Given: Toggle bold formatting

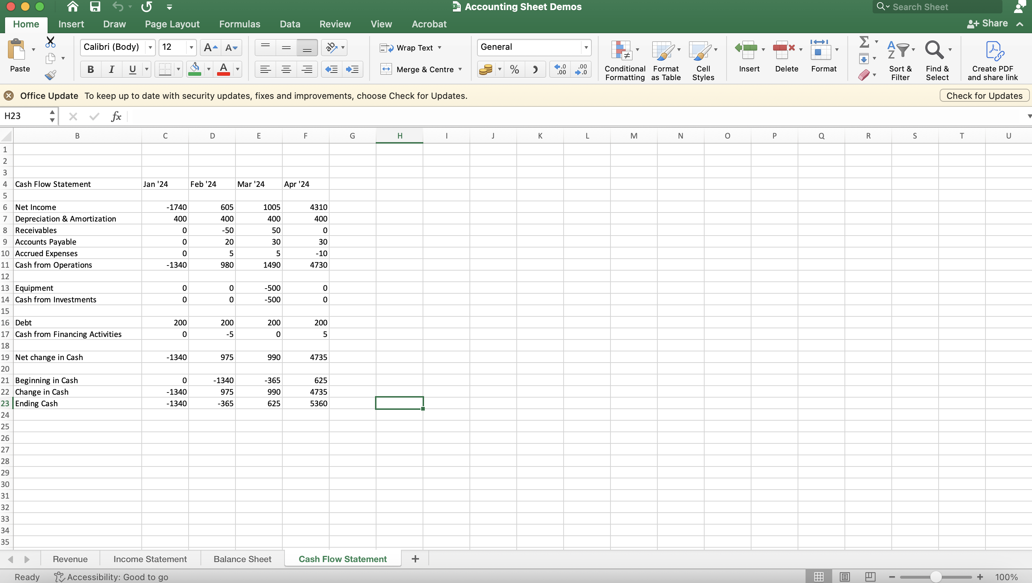Looking at the screenshot, I should (91, 69).
